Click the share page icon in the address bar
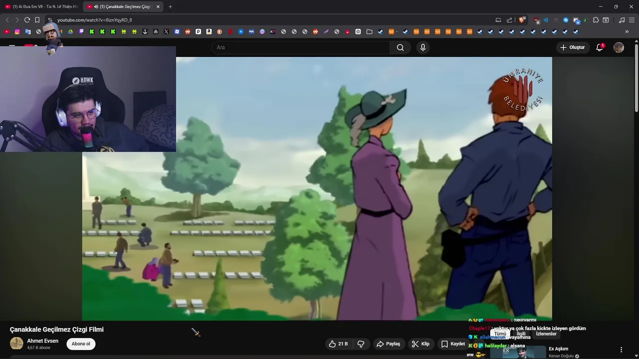The height and width of the screenshot is (359, 639). (509, 20)
